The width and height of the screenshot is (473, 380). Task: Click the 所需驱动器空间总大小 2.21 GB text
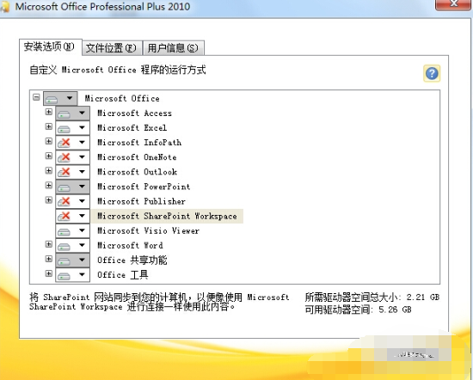pyautogui.click(x=372, y=297)
